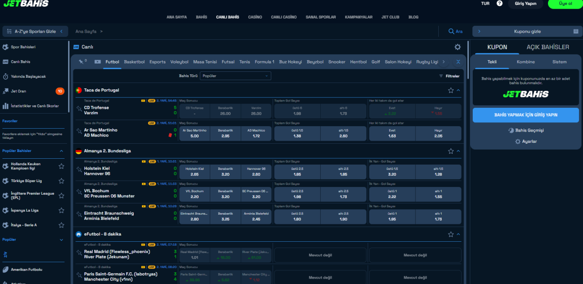Open the help question mark icon
This screenshot has width=583, height=284.
pos(499,3)
